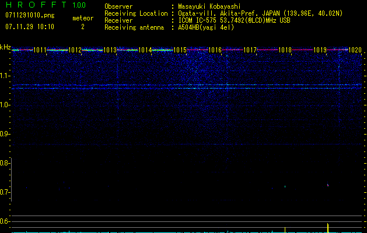Click the 1017 time marker

coord(250,50)
